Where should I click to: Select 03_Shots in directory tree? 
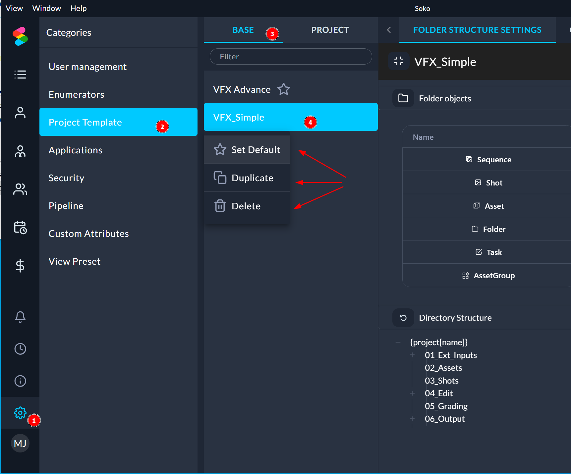coord(442,381)
